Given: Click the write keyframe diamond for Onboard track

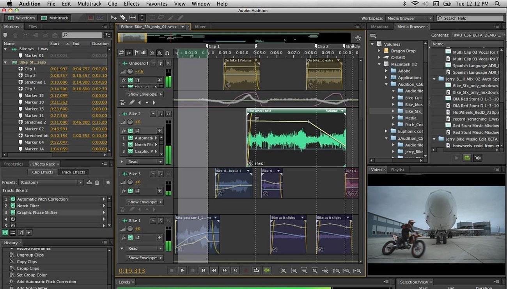Looking at the screenshot, I should pos(147,102).
